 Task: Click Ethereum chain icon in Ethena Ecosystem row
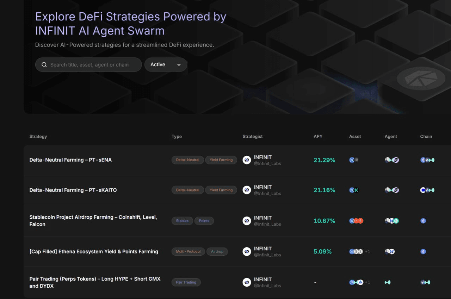pos(423,251)
